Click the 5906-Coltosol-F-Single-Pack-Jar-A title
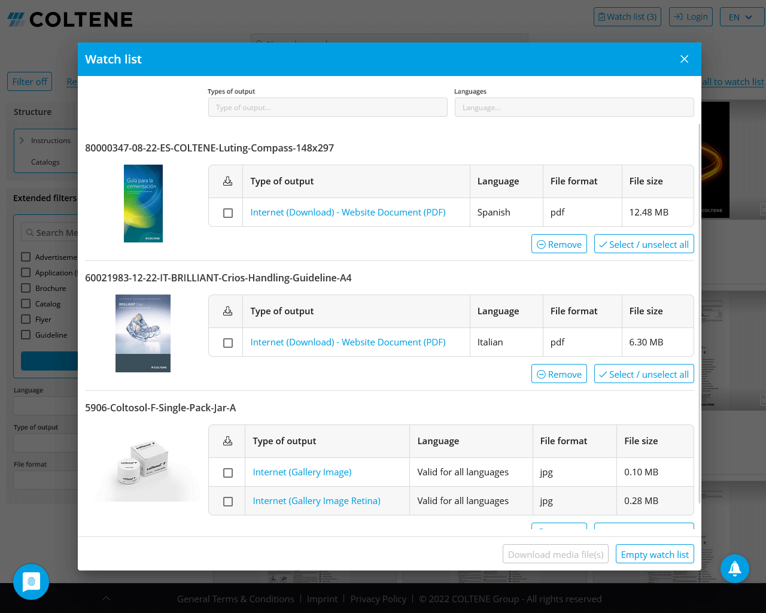This screenshot has width=766, height=613. 160,408
